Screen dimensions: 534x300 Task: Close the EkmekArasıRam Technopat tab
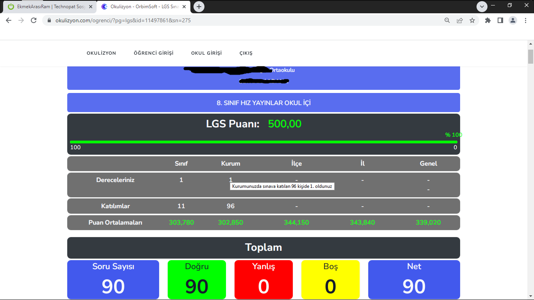pyautogui.click(x=91, y=7)
